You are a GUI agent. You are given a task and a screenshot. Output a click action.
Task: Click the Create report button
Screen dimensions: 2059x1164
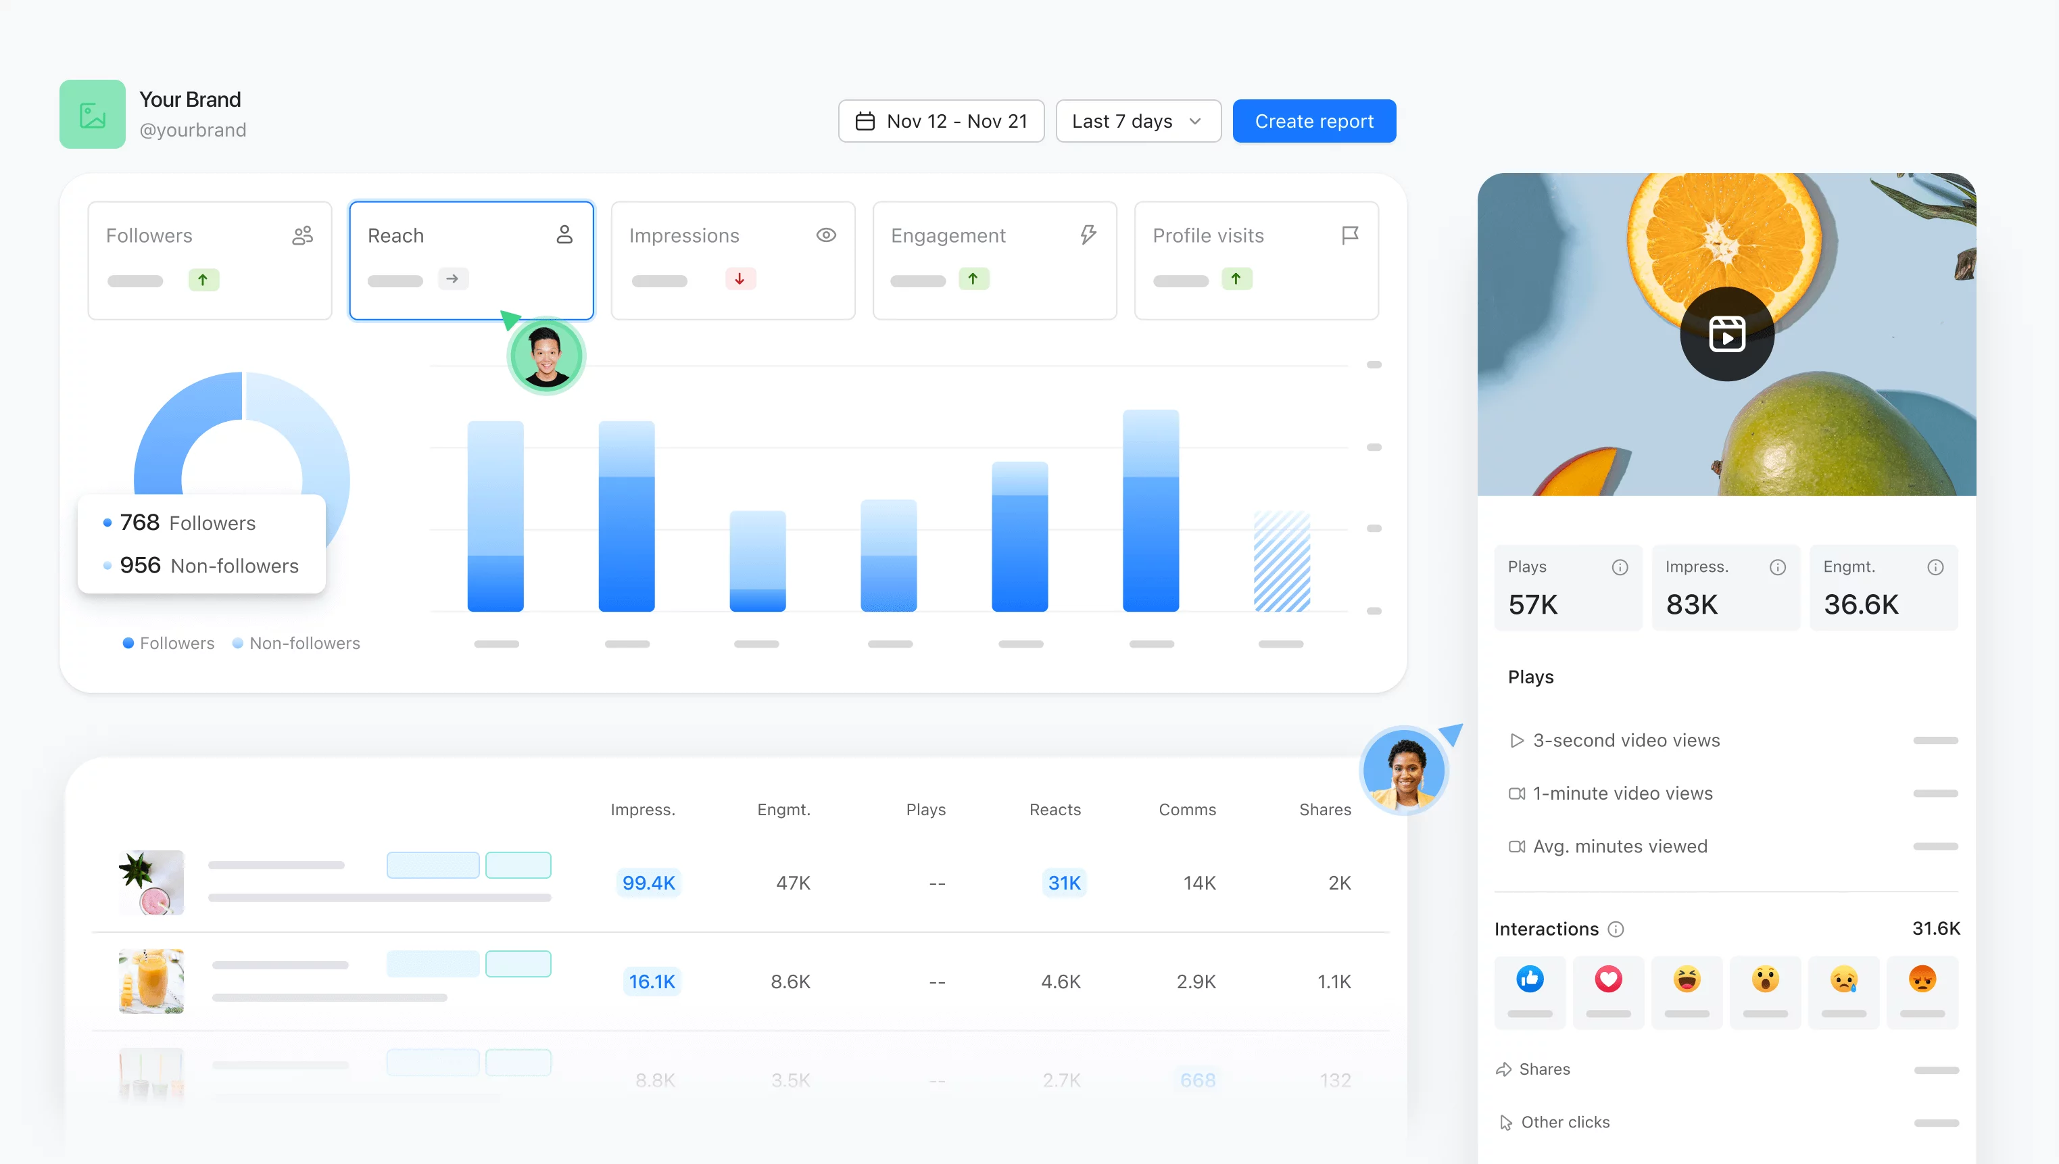(1313, 120)
